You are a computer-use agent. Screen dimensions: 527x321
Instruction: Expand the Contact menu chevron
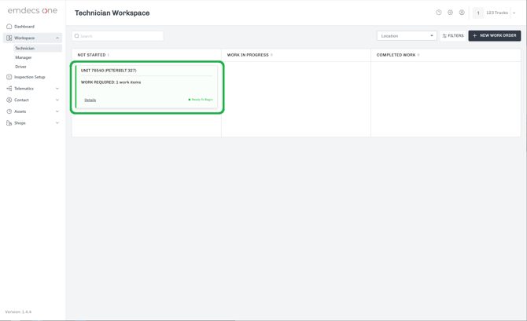57,100
